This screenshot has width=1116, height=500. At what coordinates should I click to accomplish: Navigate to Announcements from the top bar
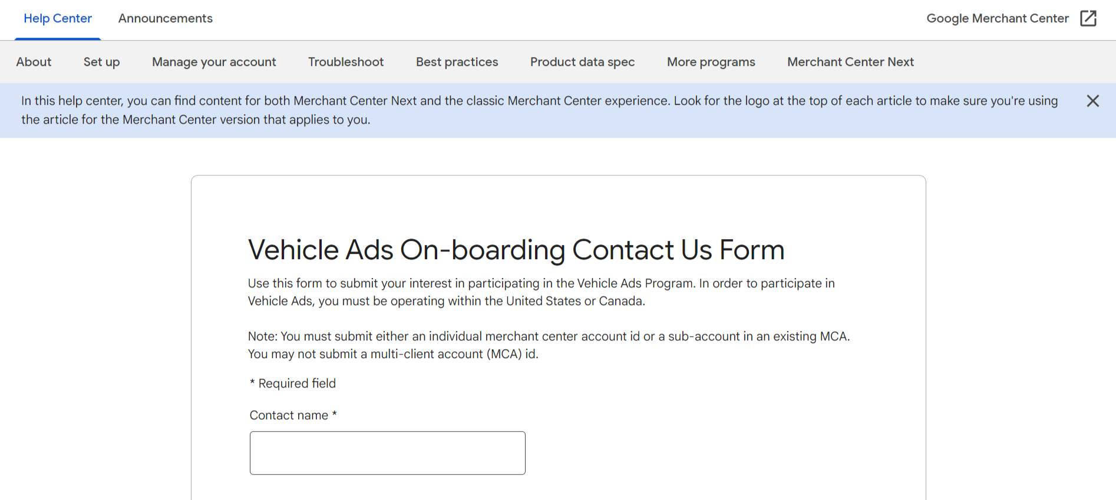165,18
